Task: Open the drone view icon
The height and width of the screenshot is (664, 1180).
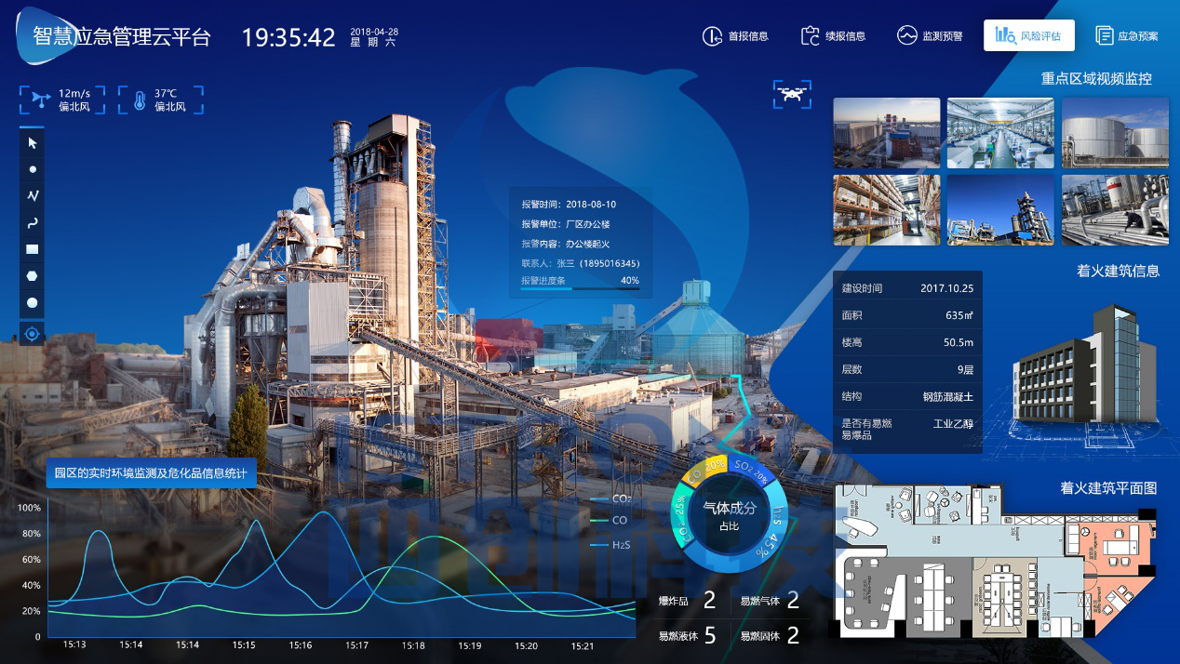Action: (x=792, y=93)
